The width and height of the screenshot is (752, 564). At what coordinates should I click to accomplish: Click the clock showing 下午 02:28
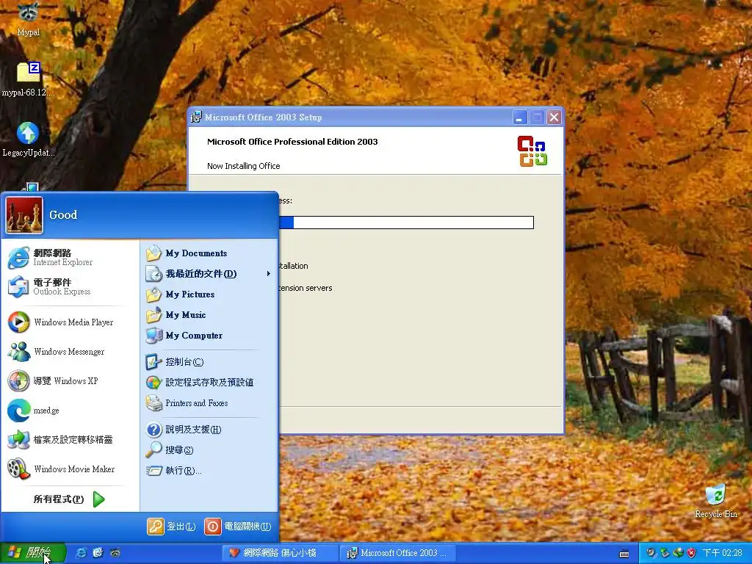pyautogui.click(x=723, y=553)
